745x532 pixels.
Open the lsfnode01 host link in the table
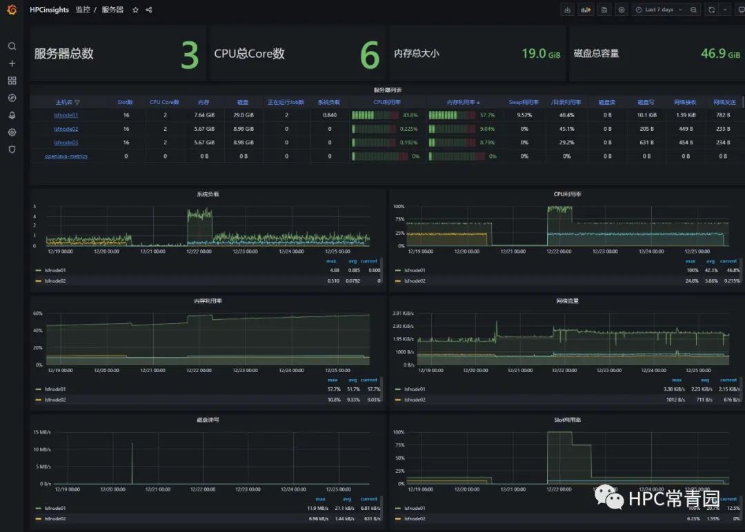pyautogui.click(x=66, y=115)
